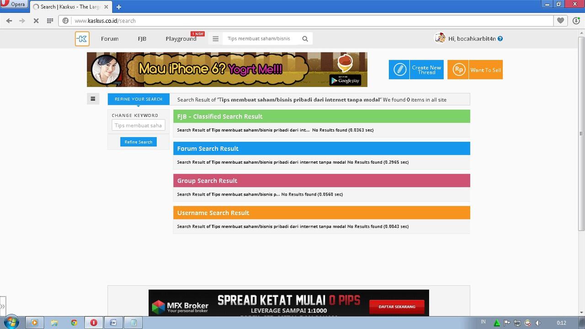
Task: Click the system clock showing 0:12
Action: click(x=561, y=323)
